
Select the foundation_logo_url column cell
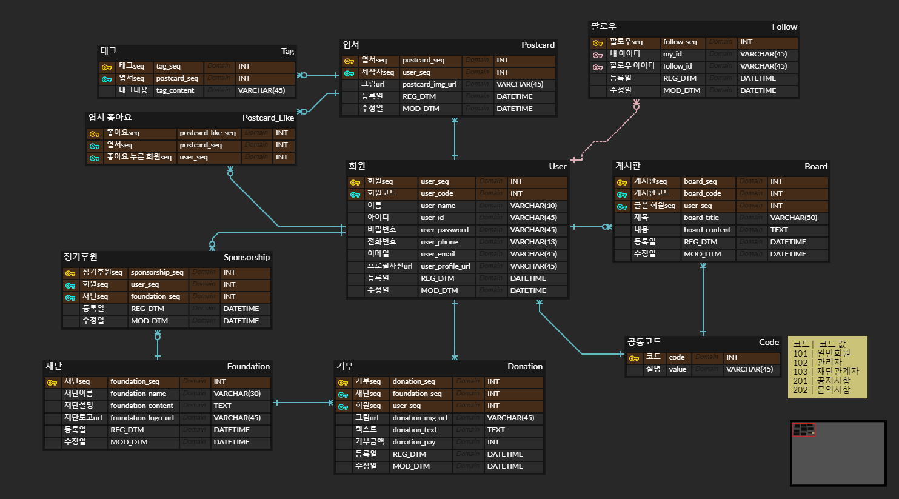[x=142, y=418]
